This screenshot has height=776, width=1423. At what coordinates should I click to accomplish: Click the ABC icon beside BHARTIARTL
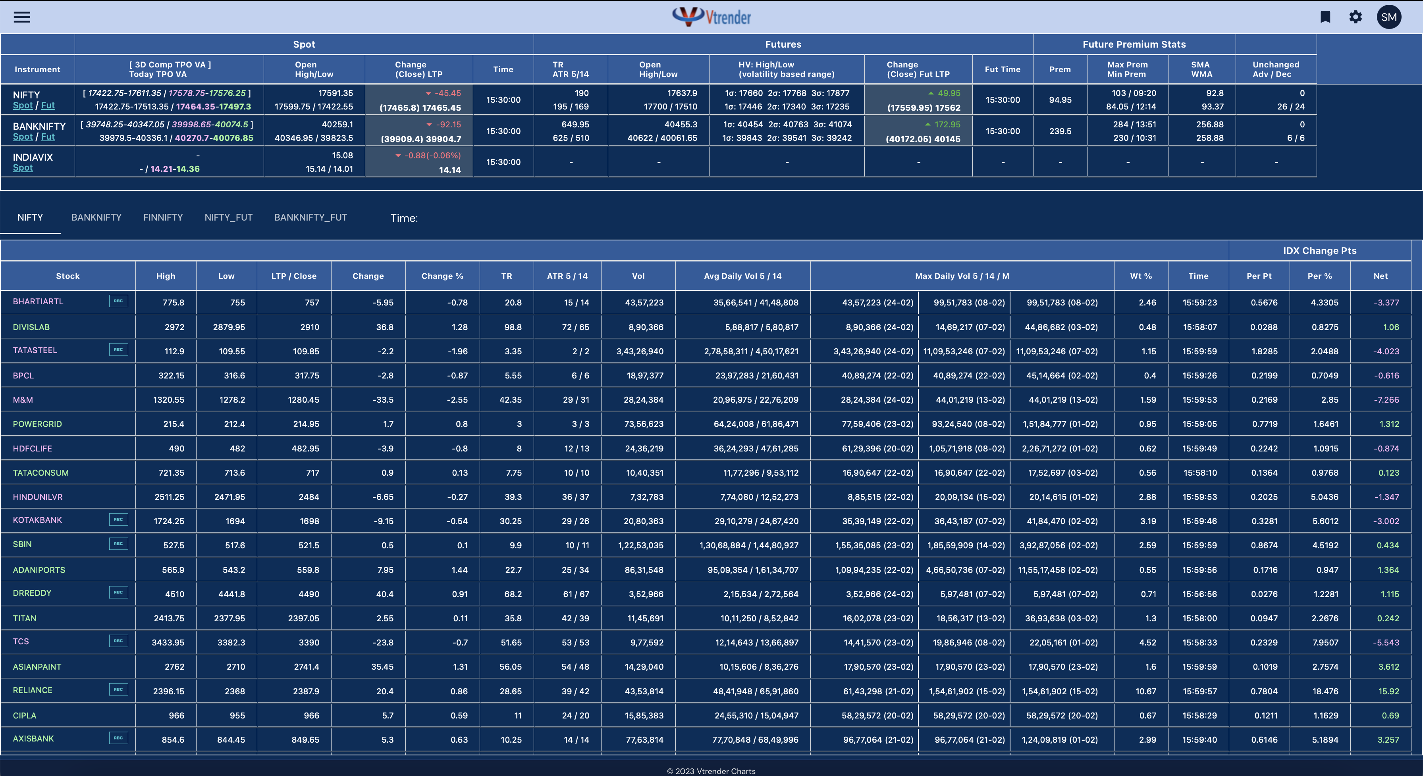coord(118,301)
